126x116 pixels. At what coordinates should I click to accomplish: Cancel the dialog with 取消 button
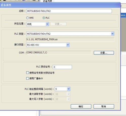104,106
